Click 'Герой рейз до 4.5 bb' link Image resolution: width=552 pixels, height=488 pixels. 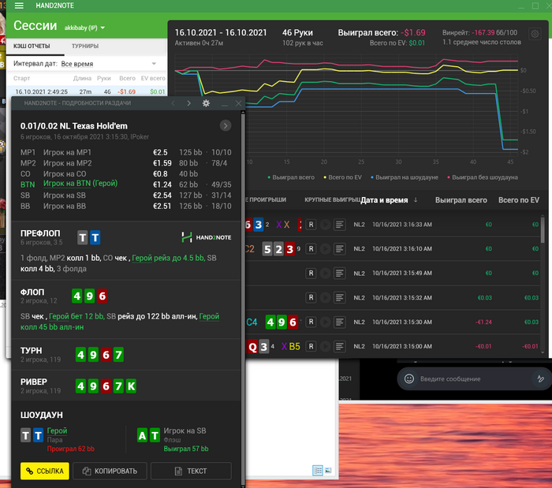168,258
